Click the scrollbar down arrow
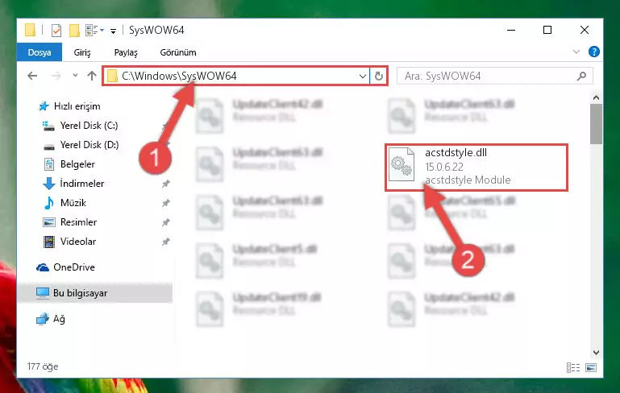Image resolution: width=620 pixels, height=393 pixels. [x=597, y=352]
